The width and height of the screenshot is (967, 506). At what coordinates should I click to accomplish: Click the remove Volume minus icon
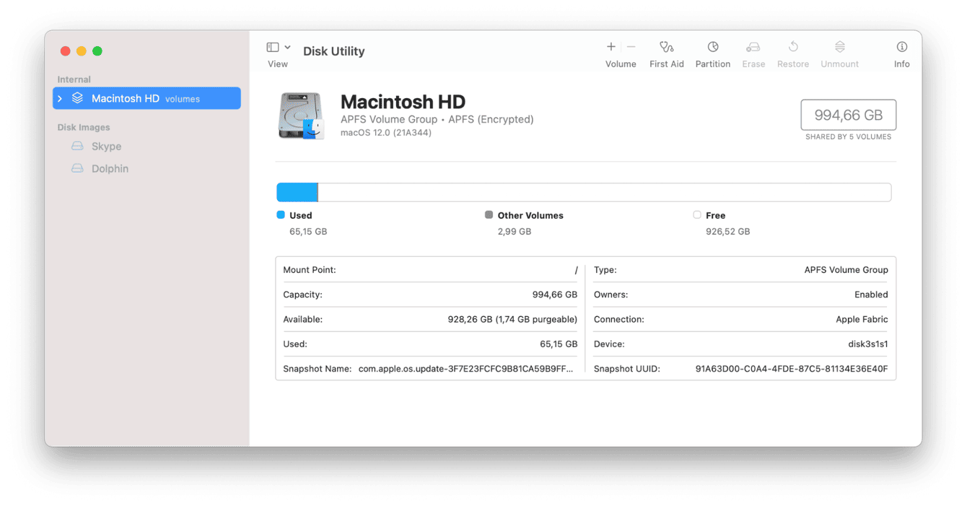pos(630,45)
